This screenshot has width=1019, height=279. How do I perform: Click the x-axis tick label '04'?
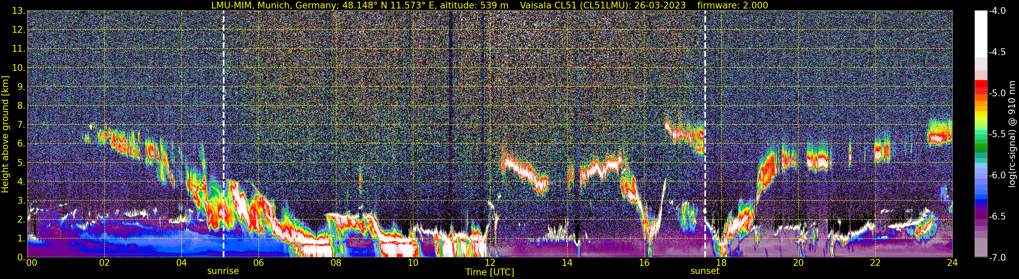181,263
